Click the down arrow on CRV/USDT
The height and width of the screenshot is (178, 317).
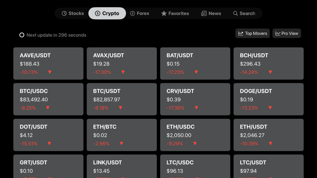click(x=196, y=108)
